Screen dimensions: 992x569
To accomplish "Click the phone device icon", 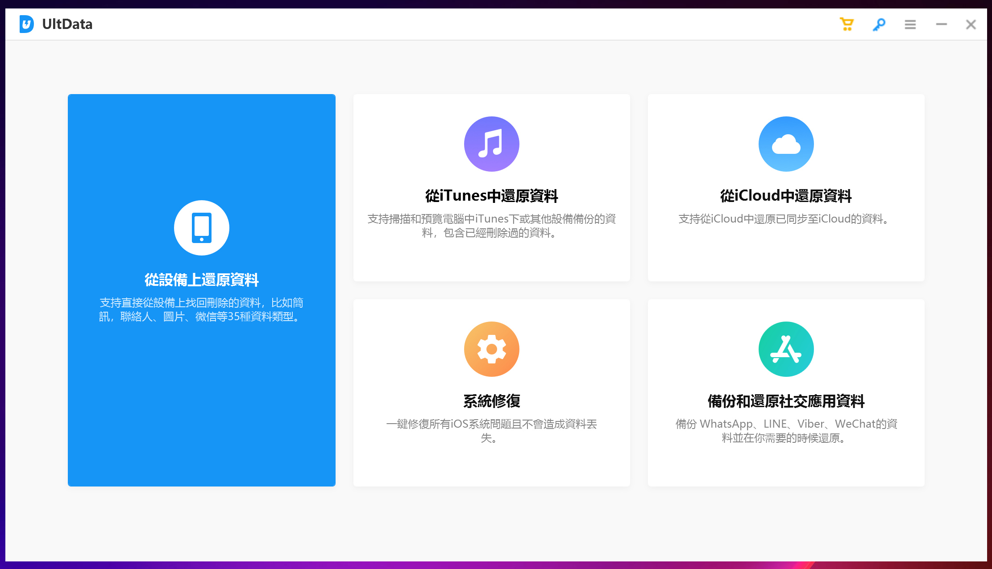I will tap(202, 228).
